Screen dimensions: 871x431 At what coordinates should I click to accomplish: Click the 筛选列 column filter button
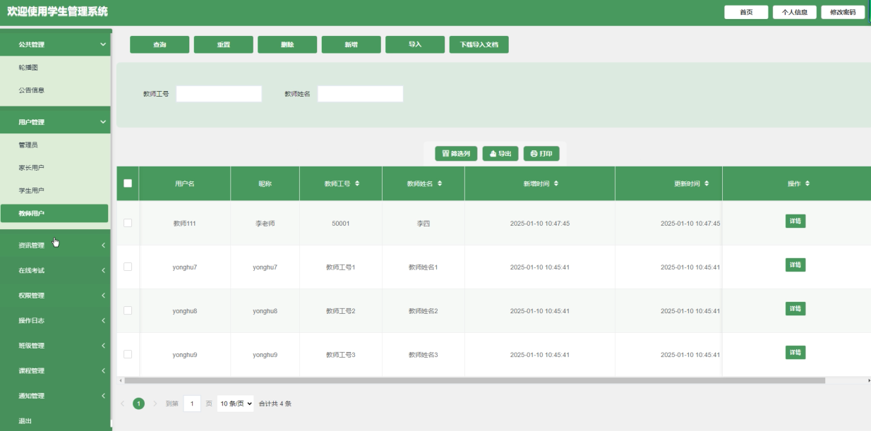click(x=456, y=154)
